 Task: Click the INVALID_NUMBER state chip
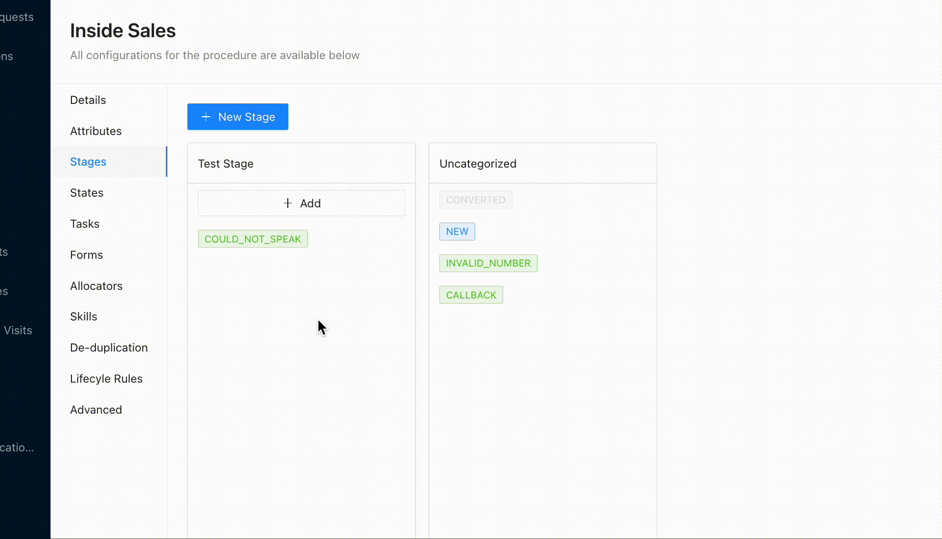(x=488, y=263)
